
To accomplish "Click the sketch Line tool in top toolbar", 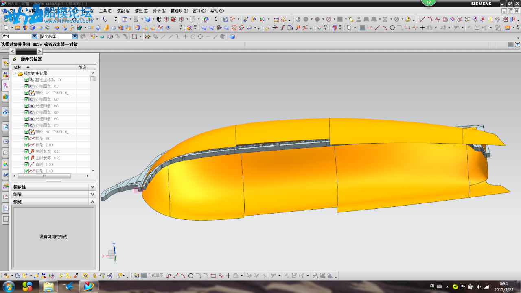I will [x=422, y=19].
